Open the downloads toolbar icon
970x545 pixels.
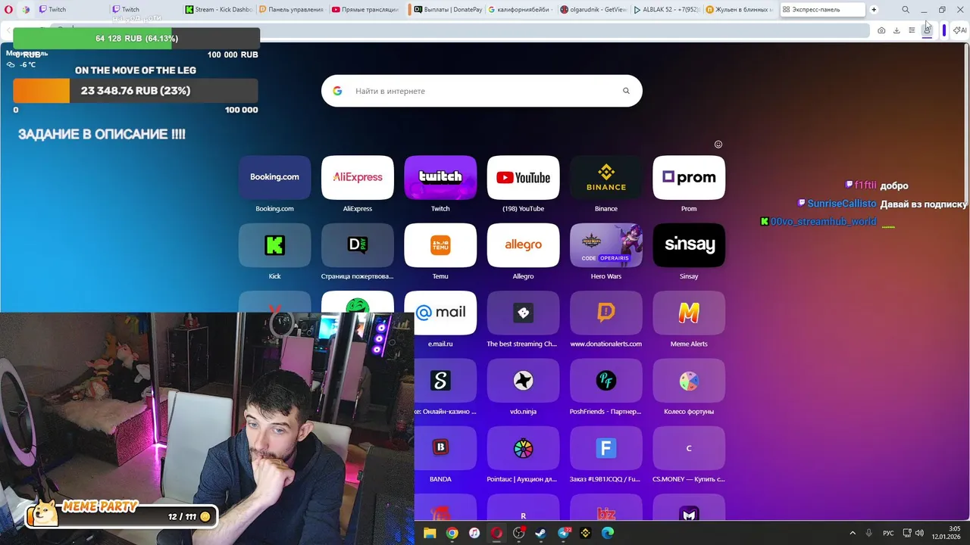tap(896, 30)
